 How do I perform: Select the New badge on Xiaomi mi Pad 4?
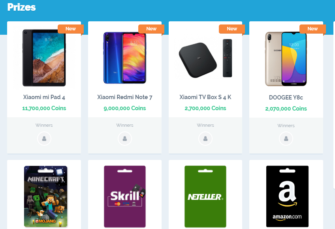pyautogui.click(x=71, y=29)
